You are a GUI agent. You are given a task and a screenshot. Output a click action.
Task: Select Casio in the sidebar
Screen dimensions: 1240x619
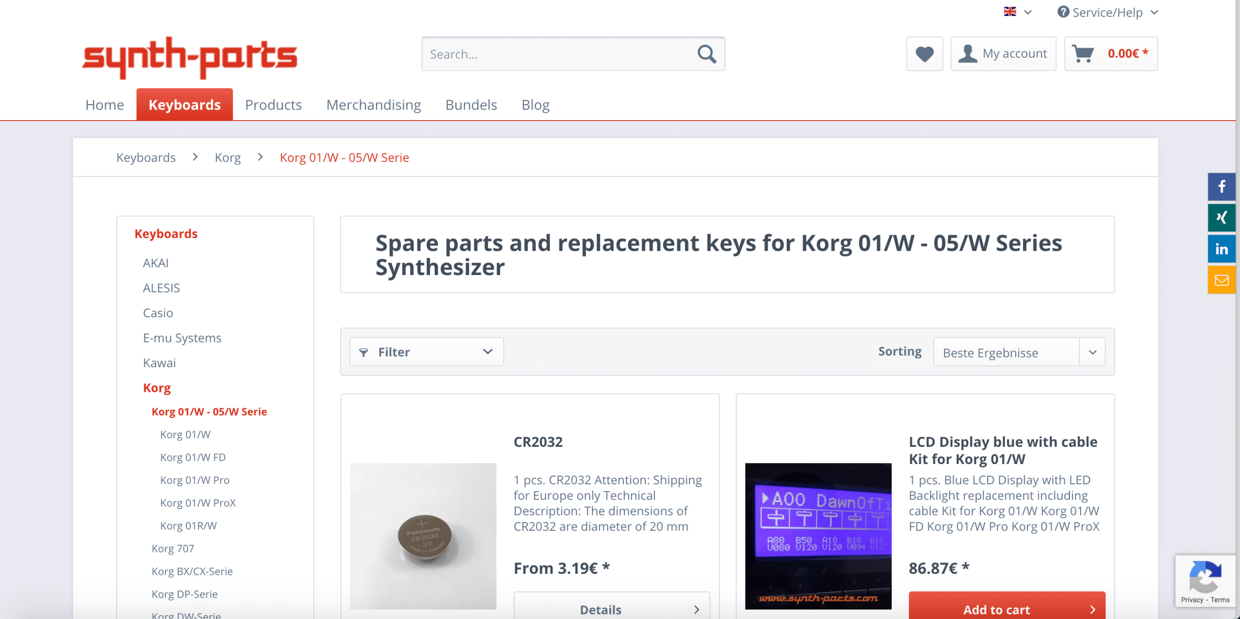[x=158, y=313]
